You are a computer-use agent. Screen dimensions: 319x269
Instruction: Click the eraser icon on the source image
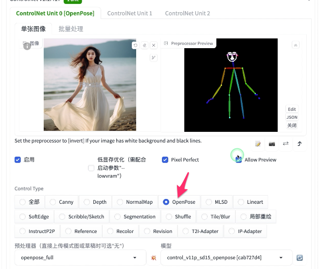point(144,45)
